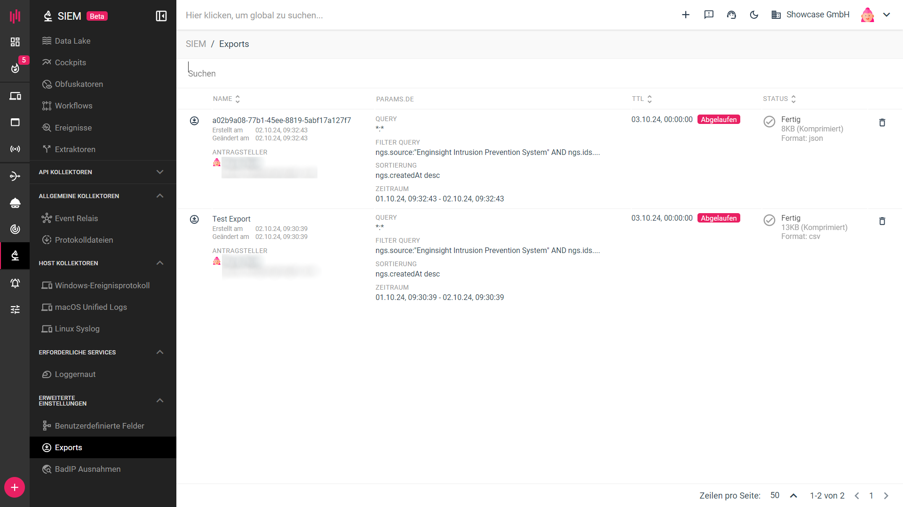The height and width of the screenshot is (507, 903).
Task: Click the plus icon in top bar
Action: pos(686,15)
